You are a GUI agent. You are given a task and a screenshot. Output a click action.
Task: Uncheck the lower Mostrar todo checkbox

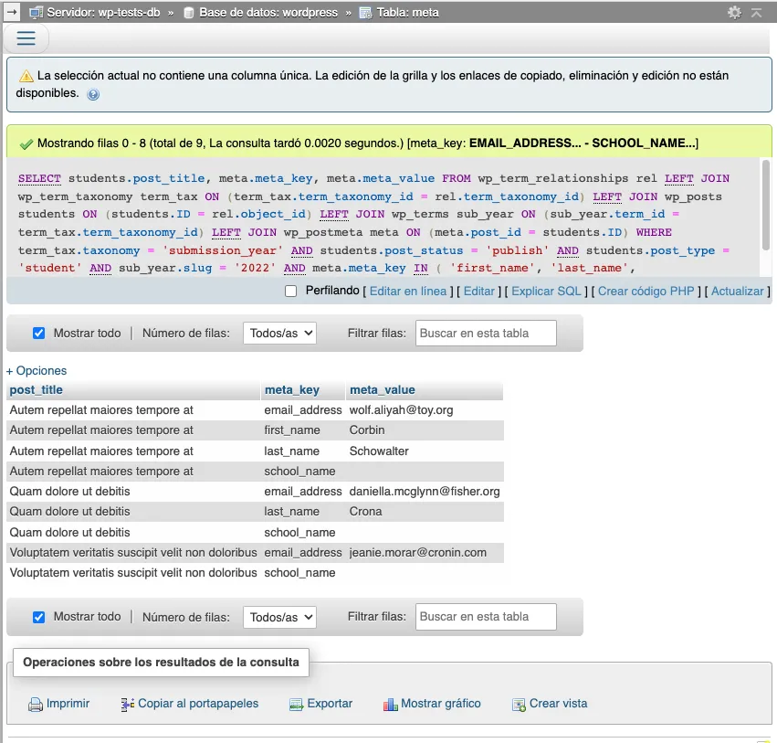point(38,617)
